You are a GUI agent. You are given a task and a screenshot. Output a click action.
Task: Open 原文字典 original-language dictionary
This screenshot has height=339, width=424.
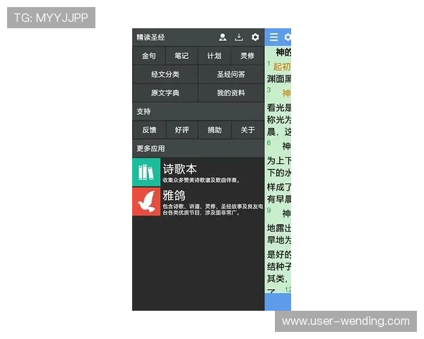(x=165, y=93)
